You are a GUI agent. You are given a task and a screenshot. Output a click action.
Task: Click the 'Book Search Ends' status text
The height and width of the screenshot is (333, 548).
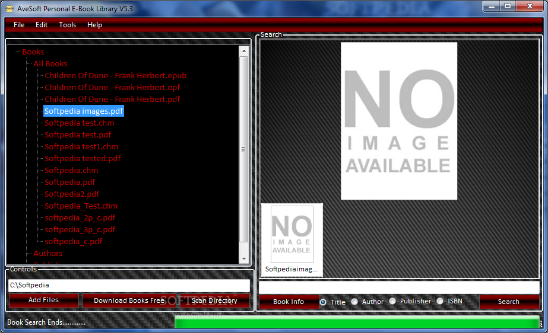click(46, 322)
